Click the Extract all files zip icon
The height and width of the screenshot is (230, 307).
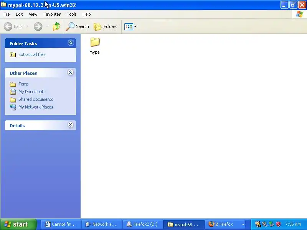click(13, 54)
